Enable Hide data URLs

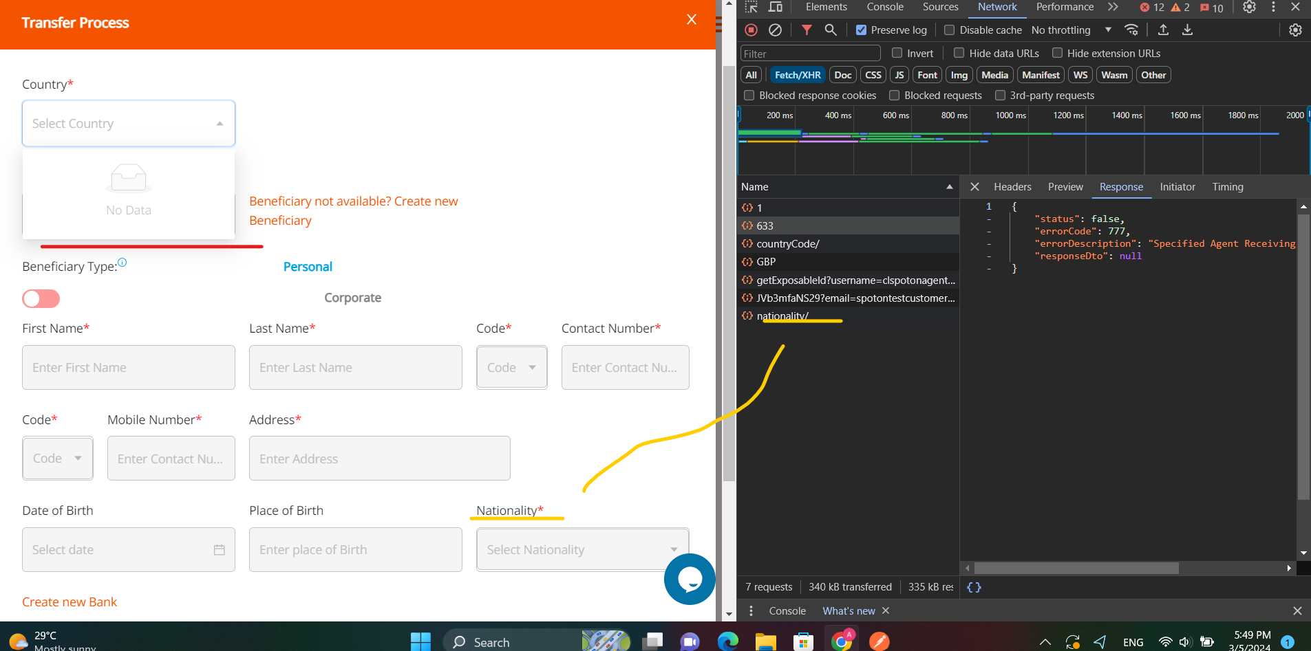(x=959, y=53)
